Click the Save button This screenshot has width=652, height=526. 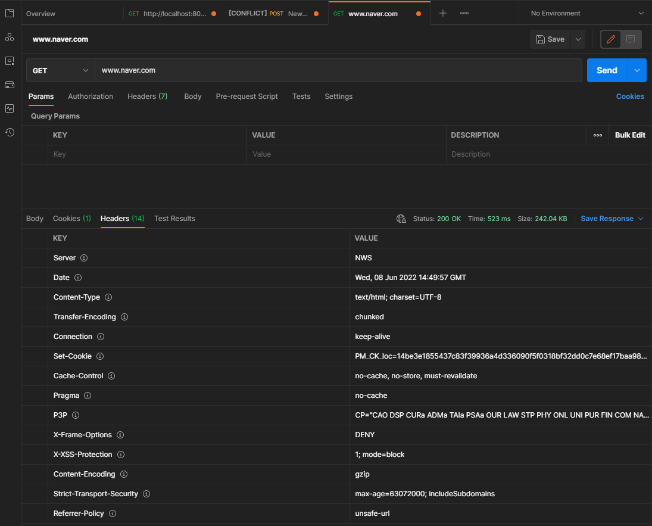550,39
